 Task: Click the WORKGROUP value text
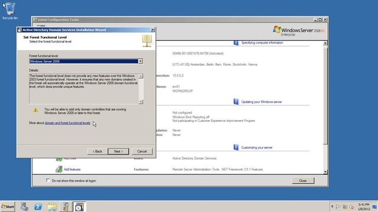[183, 91]
